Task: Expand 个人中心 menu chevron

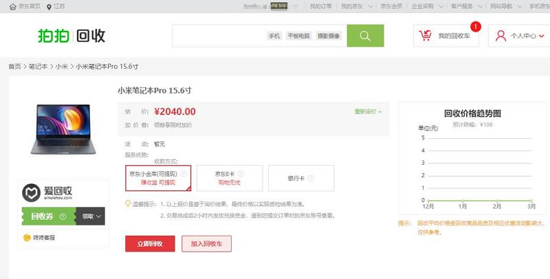Action: [542, 36]
